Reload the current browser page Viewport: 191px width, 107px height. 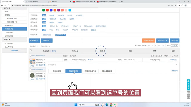pyautogui.click(x=9, y=5)
